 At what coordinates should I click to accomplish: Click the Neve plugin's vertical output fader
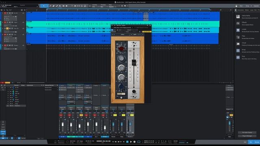[x=134, y=62]
